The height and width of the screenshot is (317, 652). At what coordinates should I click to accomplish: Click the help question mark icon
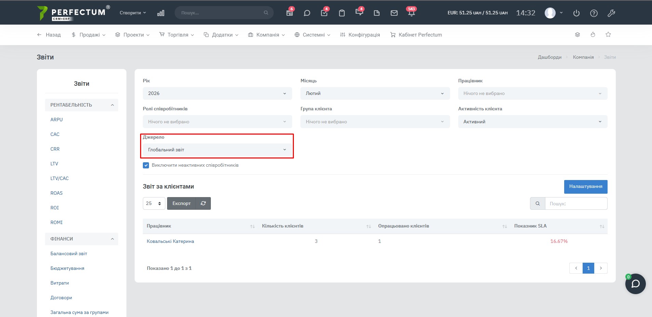point(594,13)
